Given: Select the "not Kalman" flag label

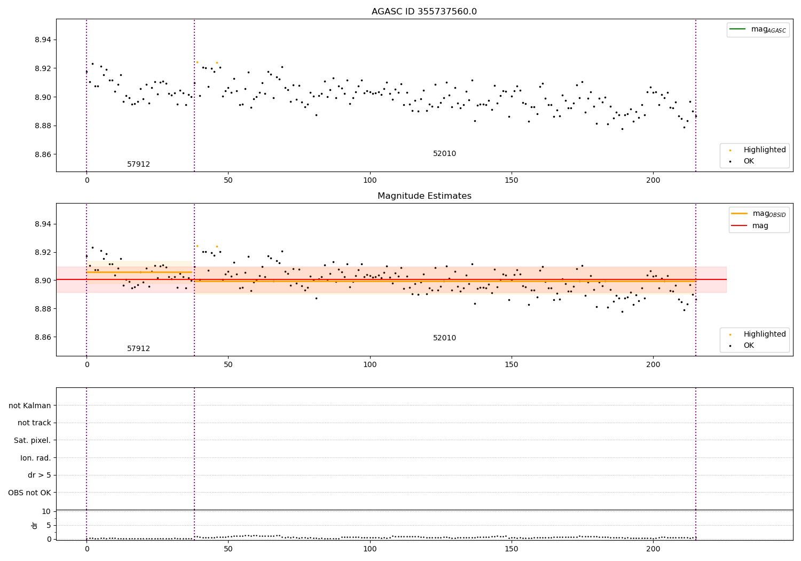Looking at the screenshot, I should coord(30,406).
